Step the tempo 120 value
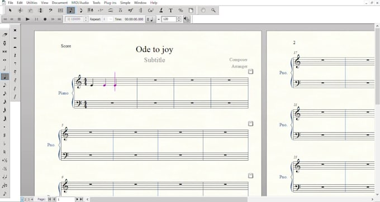The width and height of the screenshot is (380, 202). point(179,19)
